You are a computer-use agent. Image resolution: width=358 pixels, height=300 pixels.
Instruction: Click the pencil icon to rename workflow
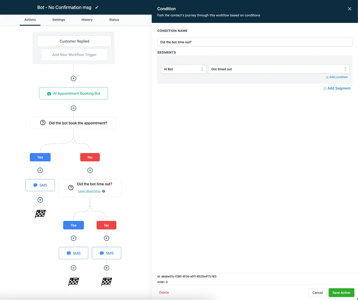[x=97, y=7]
